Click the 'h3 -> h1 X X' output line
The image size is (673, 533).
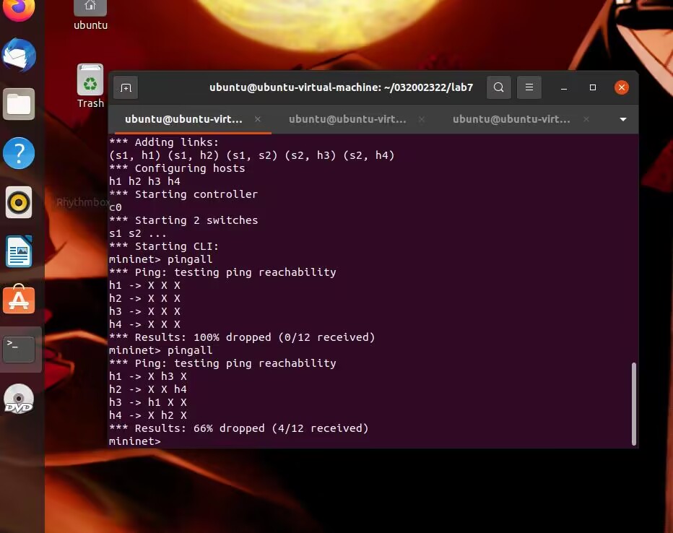point(147,402)
